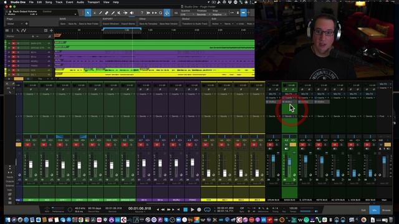
Task: Click the Export Stems button
Action: coord(128,24)
